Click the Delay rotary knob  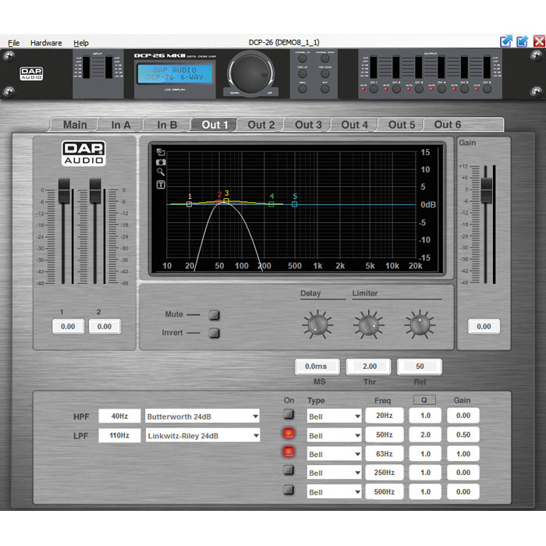pyautogui.click(x=317, y=323)
